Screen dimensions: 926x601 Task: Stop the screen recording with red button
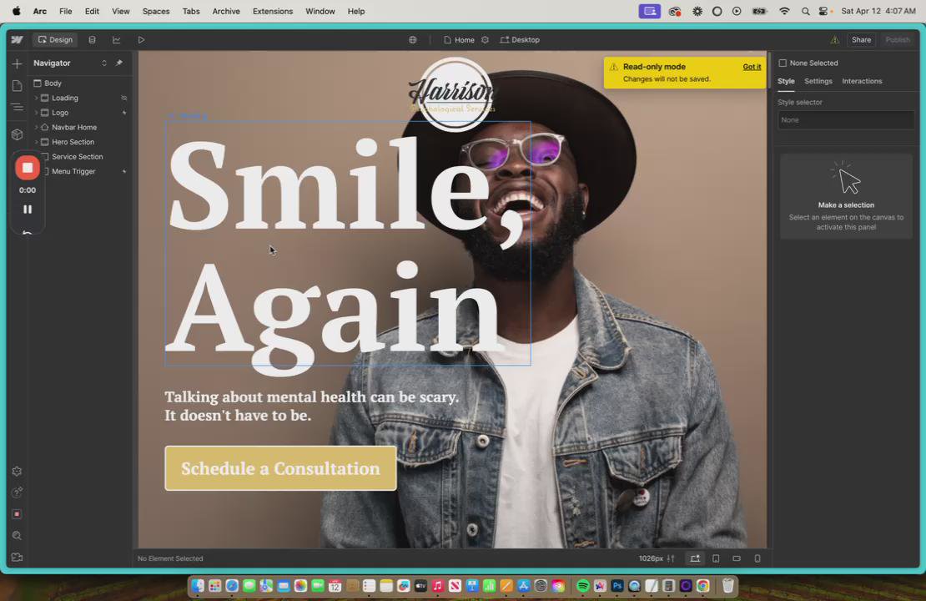[28, 168]
